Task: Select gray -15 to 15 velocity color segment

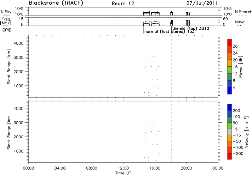Action: 230,132
